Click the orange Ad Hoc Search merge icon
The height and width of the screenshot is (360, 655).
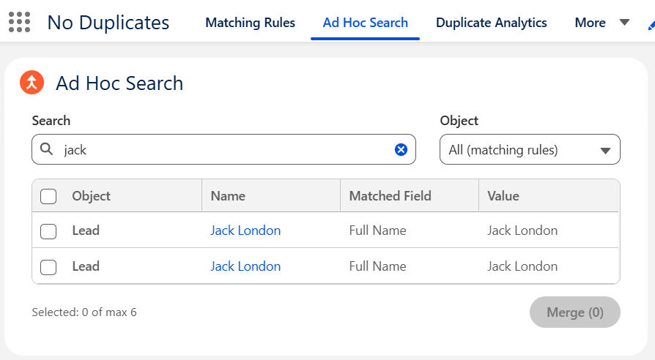pos(32,83)
